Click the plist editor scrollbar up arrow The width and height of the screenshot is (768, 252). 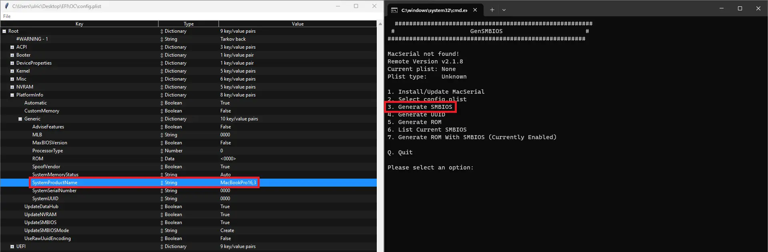coord(380,24)
